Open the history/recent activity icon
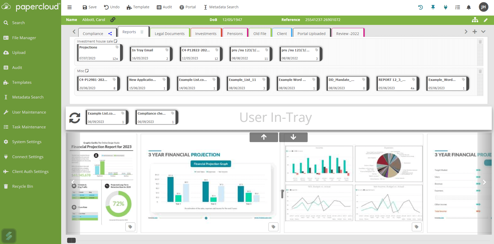Image resolution: width=494 pixels, height=244 pixels. [x=420, y=7]
